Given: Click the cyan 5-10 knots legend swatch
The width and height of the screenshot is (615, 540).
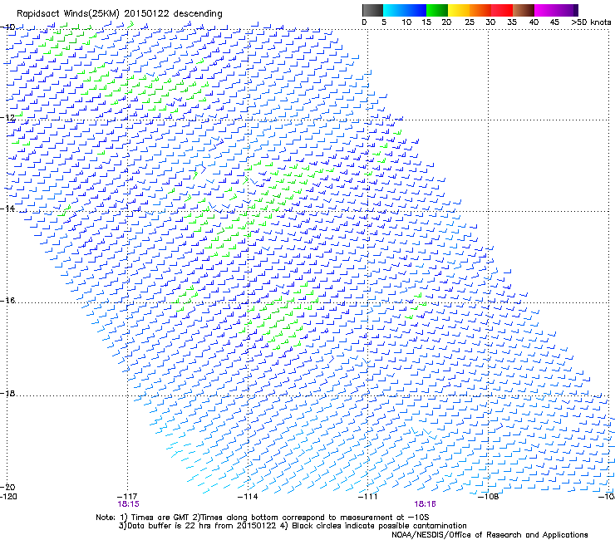Looking at the screenshot, I should coord(393,10).
